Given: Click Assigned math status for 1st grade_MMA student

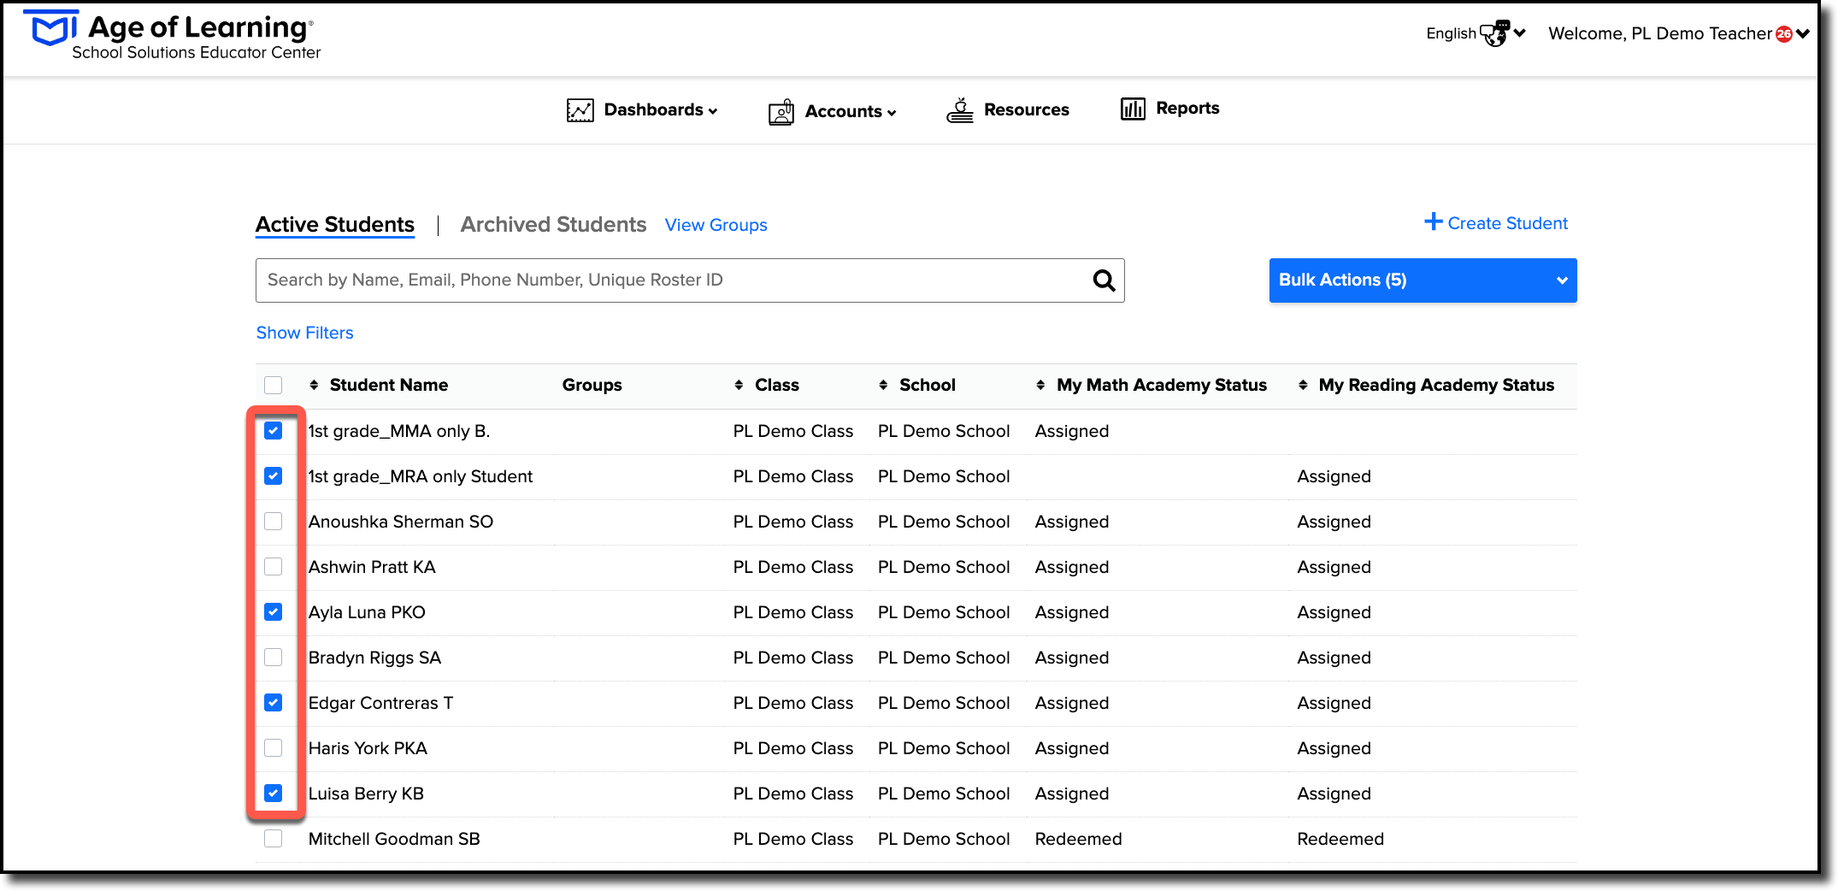Looking at the screenshot, I should (x=1071, y=431).
